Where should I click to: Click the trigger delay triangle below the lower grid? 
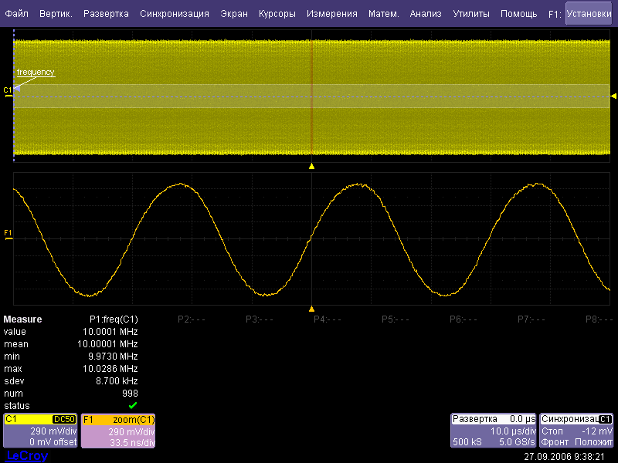coord(311,308)
